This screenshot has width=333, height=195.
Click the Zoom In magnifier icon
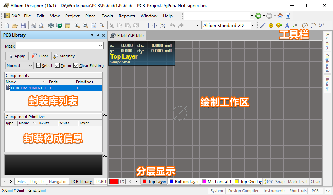tap(77, 26)
